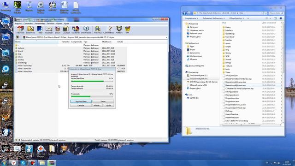This screenshot has width=295, height=166.
Task: Open the Общий доступ dropdown
Action: (x=236, y=18)
